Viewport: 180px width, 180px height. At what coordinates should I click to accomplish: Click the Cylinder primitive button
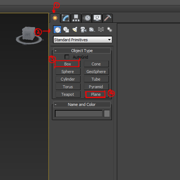click(x=68, y=79)
